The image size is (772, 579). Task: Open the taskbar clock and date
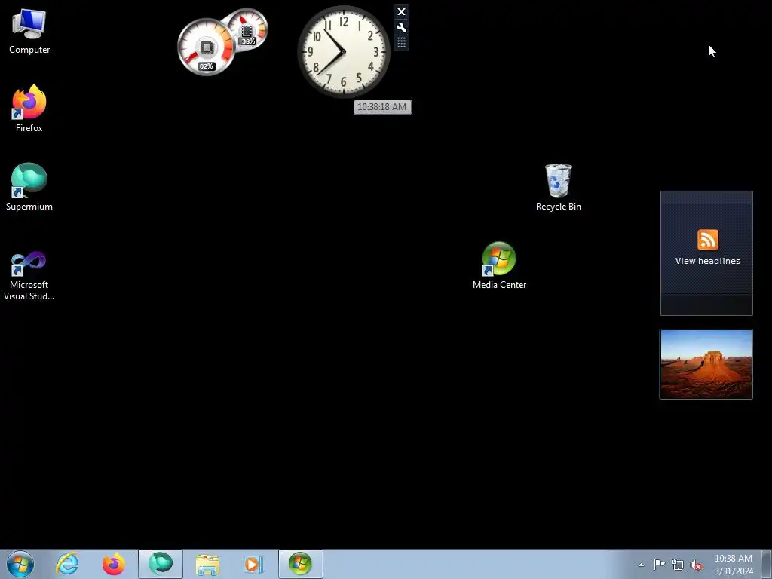pos(734,565)
